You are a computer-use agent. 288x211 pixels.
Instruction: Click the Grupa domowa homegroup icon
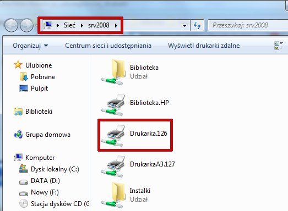[x=18, y=135]
